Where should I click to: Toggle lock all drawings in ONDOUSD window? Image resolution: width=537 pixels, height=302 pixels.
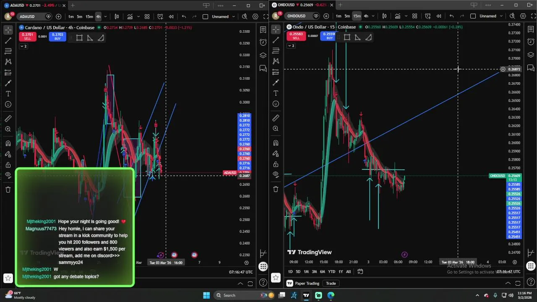click(276, 164)
